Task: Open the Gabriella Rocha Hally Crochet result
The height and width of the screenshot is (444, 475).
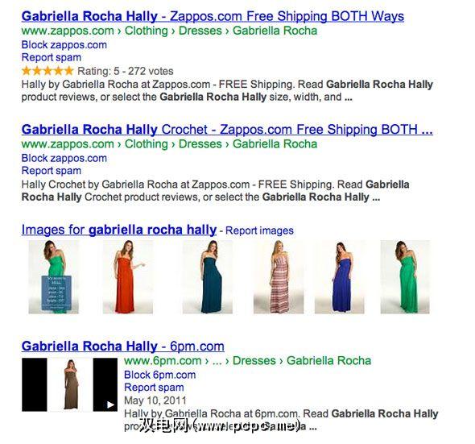Action: coord(227,130)
